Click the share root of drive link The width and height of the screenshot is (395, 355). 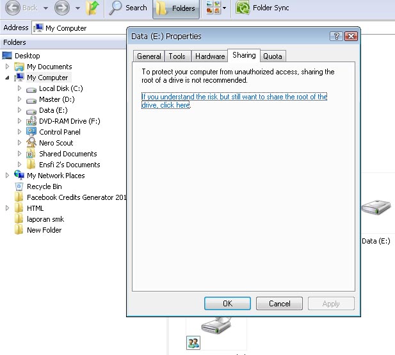pos(234,101)
